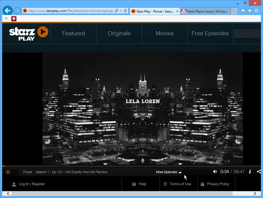Open Favorites star icon

pyautogui.click(x=250, y=11)
